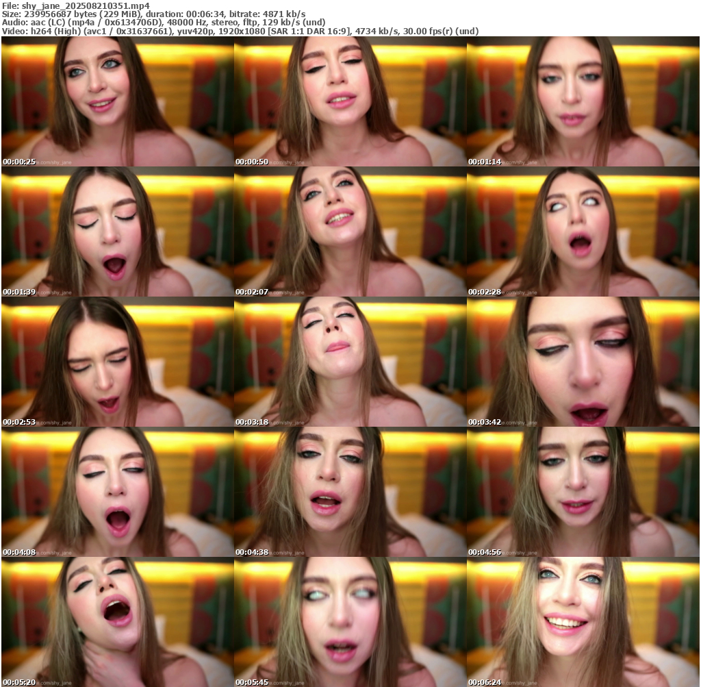Click the file name text in the header
The image size is (701, 687).
pyautogui.click(x=75, y=5)
